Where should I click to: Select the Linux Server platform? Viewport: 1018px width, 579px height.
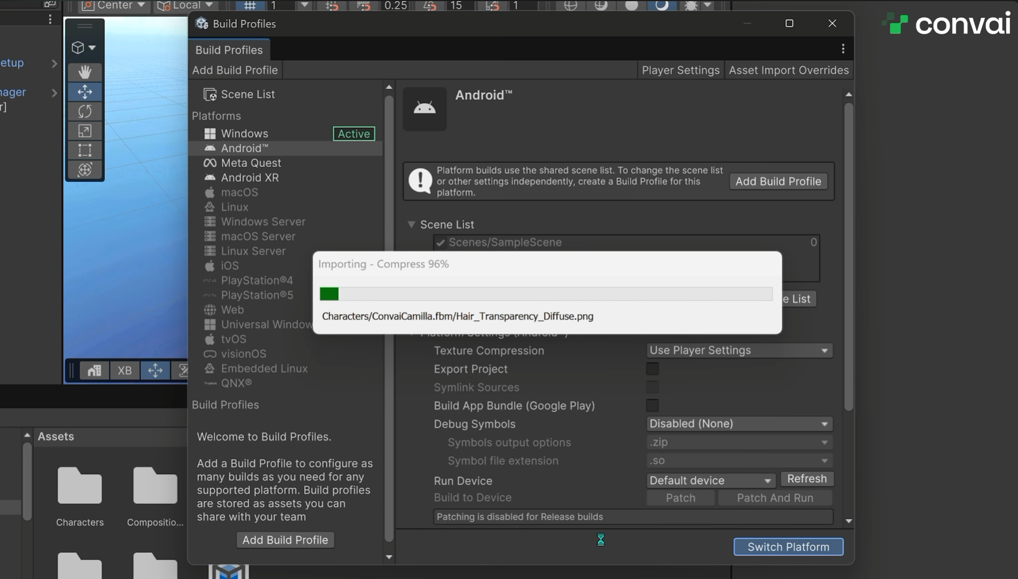(x=285, y=251)
